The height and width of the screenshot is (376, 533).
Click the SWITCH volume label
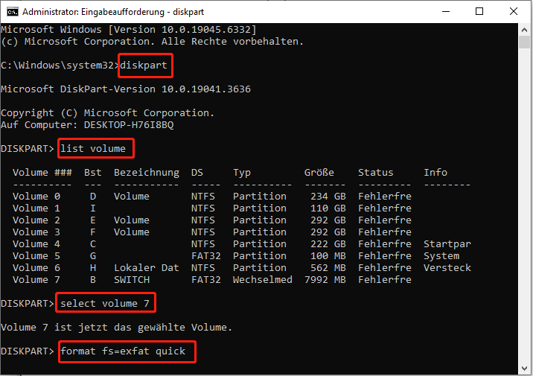pyautogui.click(x=132, y=280)
